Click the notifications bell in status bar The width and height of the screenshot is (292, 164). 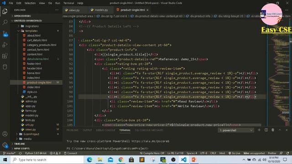288,153
